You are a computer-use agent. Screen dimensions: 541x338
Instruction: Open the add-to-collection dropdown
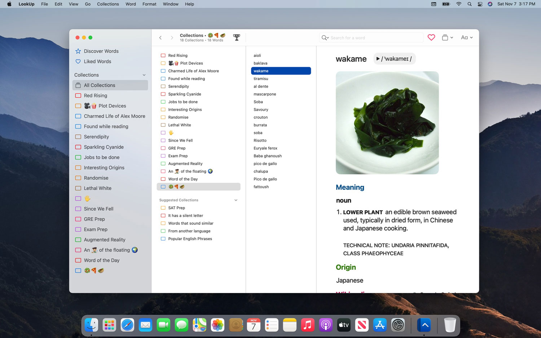[447, 37]
